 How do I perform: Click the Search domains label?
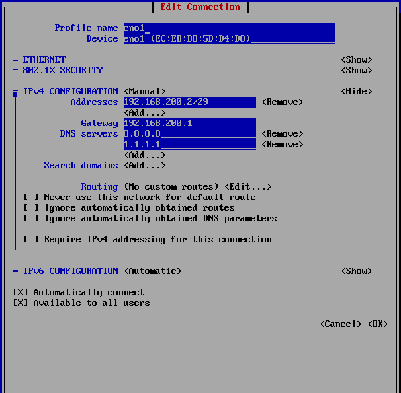[81, 166]
